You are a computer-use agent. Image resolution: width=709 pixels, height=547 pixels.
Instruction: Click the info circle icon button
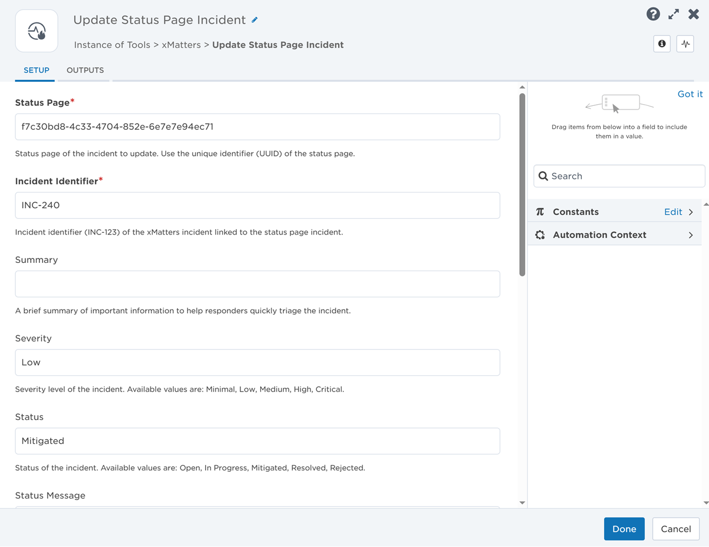(x=662, y=44)
